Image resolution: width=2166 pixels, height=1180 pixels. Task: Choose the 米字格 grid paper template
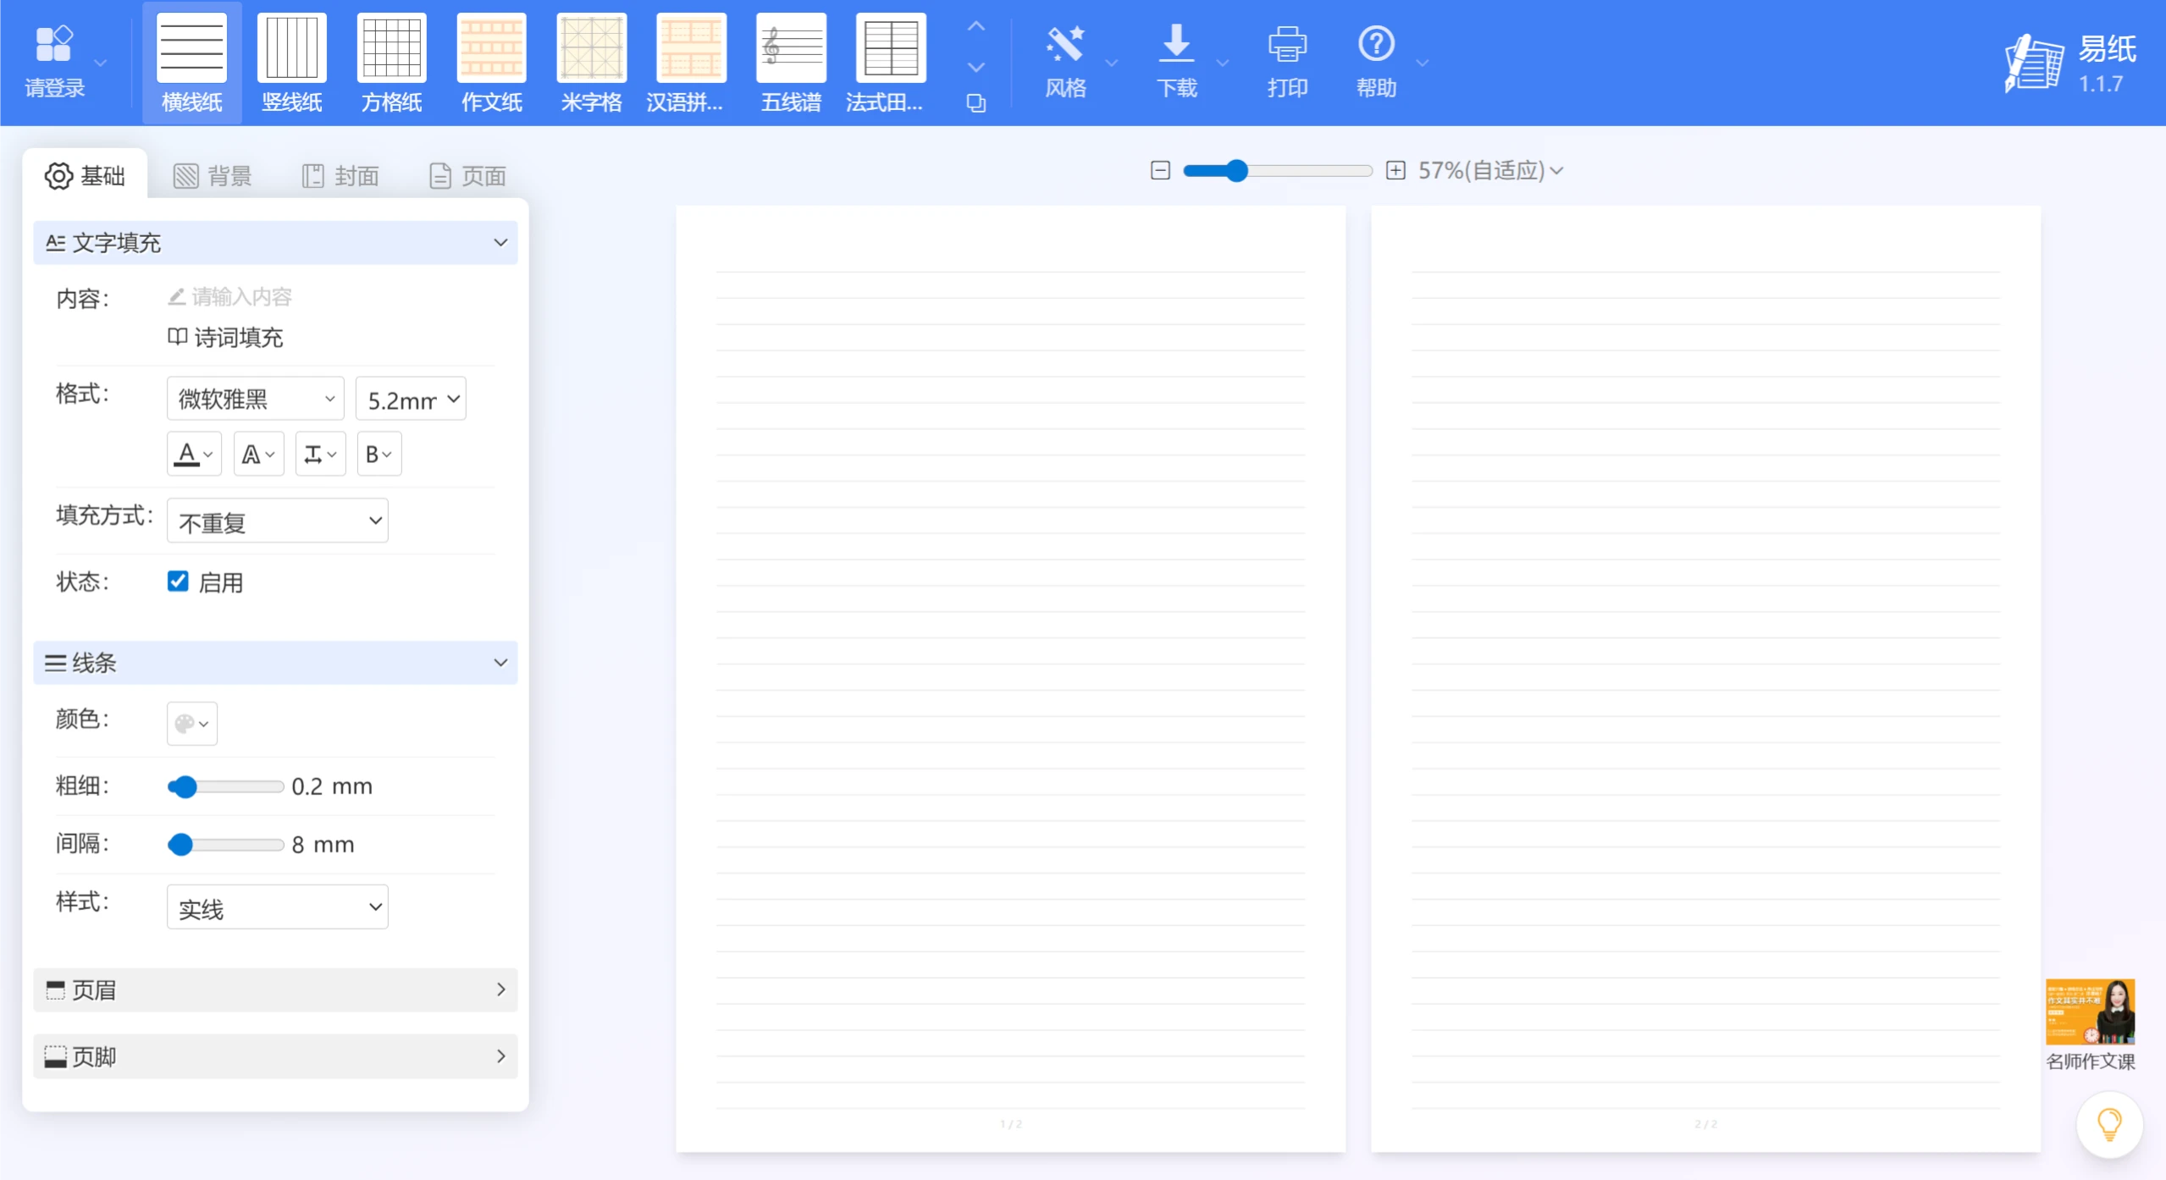(591, 49)
